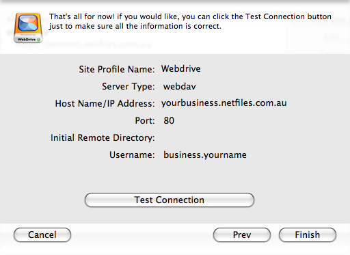This screenshot has height=255, width=350.
Task: Click the 'Server Type:' label
Action: pyautogui.click(x=129, y=87)
